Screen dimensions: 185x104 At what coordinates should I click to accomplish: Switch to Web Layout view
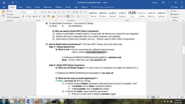[158, 97]
